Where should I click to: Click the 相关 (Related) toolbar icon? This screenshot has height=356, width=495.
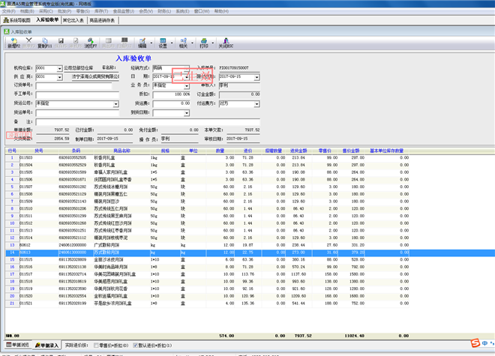coord(184,43)
